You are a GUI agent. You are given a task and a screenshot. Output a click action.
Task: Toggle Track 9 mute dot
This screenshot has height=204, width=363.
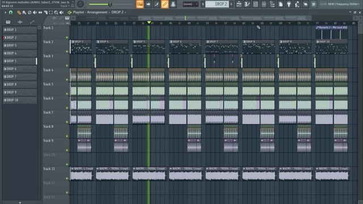pyautogui.click(x=67, y=150)
